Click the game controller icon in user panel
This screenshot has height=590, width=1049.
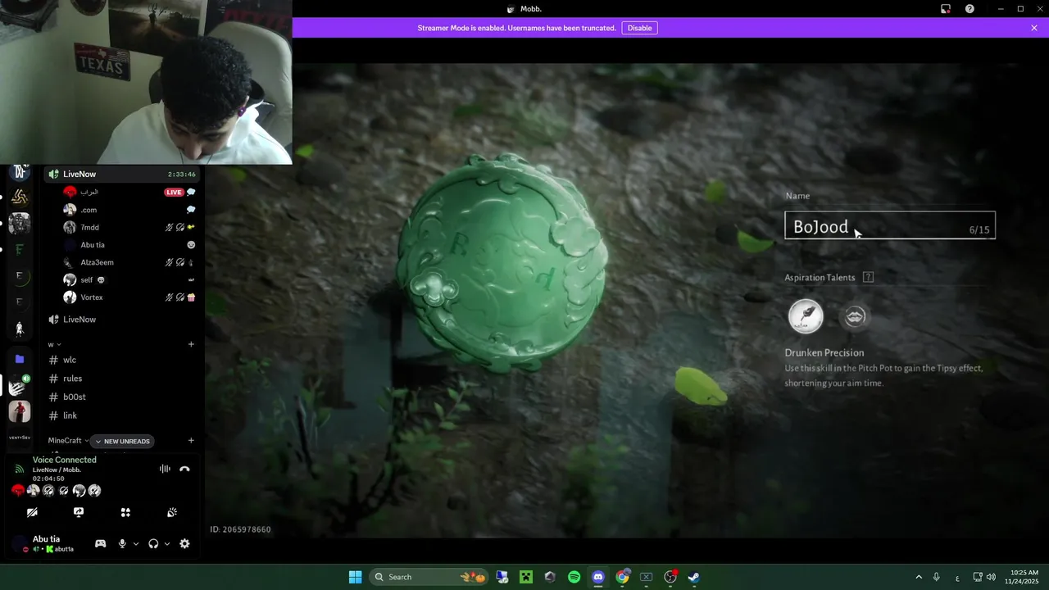[100, 543]
